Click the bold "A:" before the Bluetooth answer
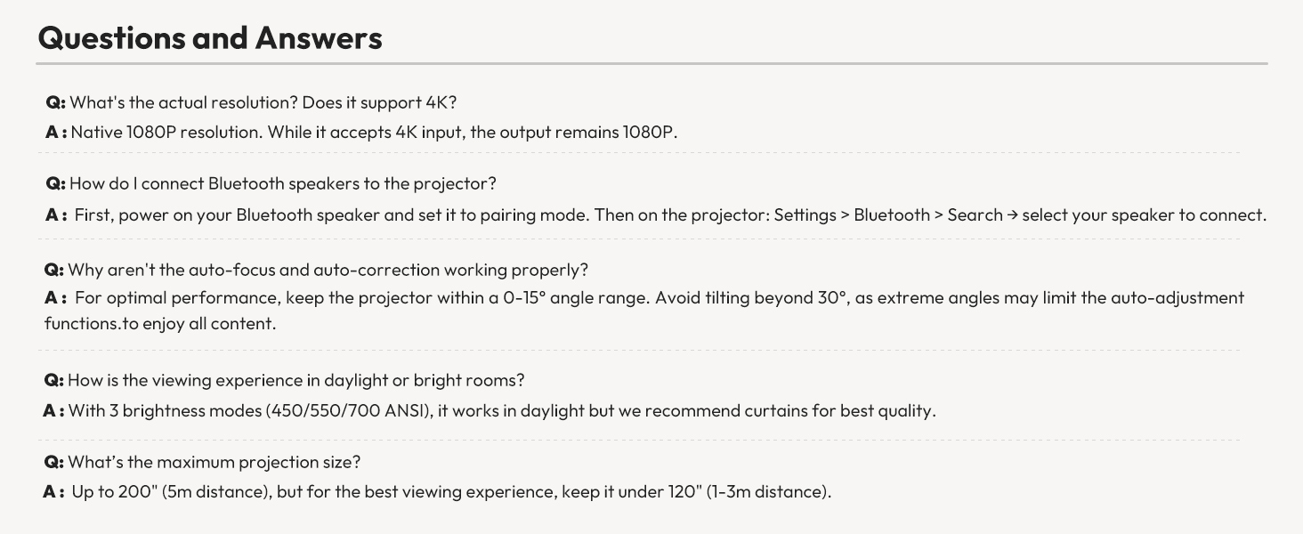 55,214
